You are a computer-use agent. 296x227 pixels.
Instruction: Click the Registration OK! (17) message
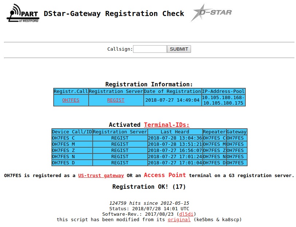point(149,187)
